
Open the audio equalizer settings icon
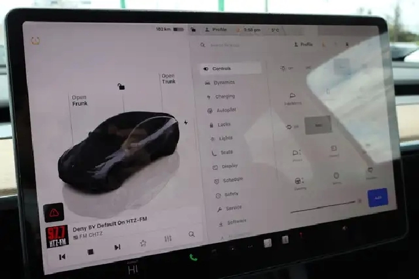[168, 239]
